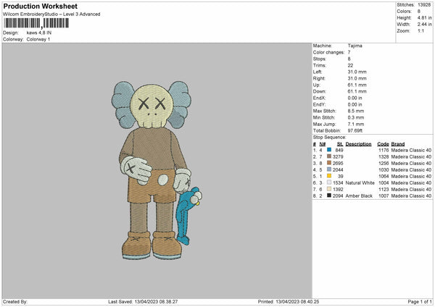Viewport: 435px width, 307px height.
Task: Click the gray-blue thread swatch for code 1030
Action: tap(329, 169)
